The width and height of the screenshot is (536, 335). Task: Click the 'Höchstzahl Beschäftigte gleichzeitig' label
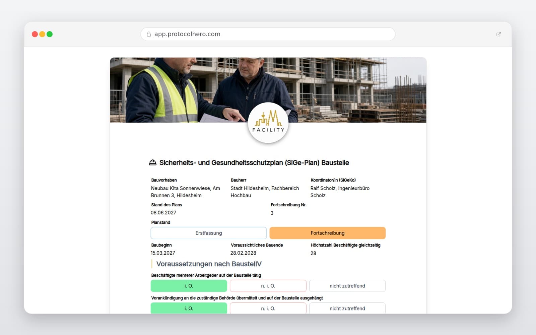tap(345, 245)
